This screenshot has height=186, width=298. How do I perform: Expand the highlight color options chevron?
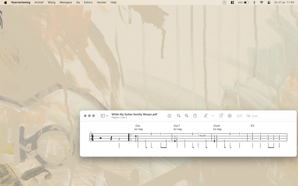coord(213,116)
